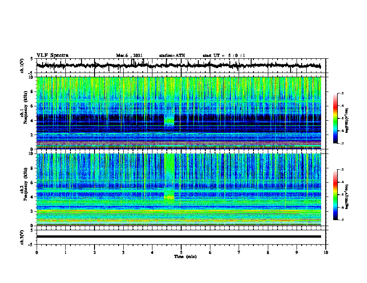Click the "5" tick label on ch.1(V) axis

(32, 59)
